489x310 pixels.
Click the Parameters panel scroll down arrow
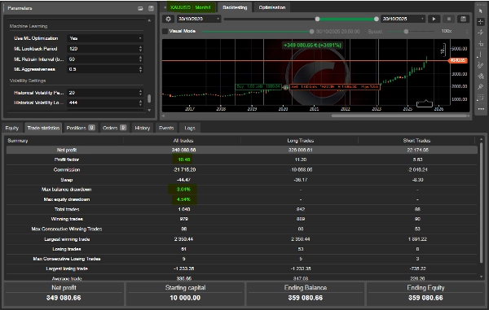click(149, 110)
